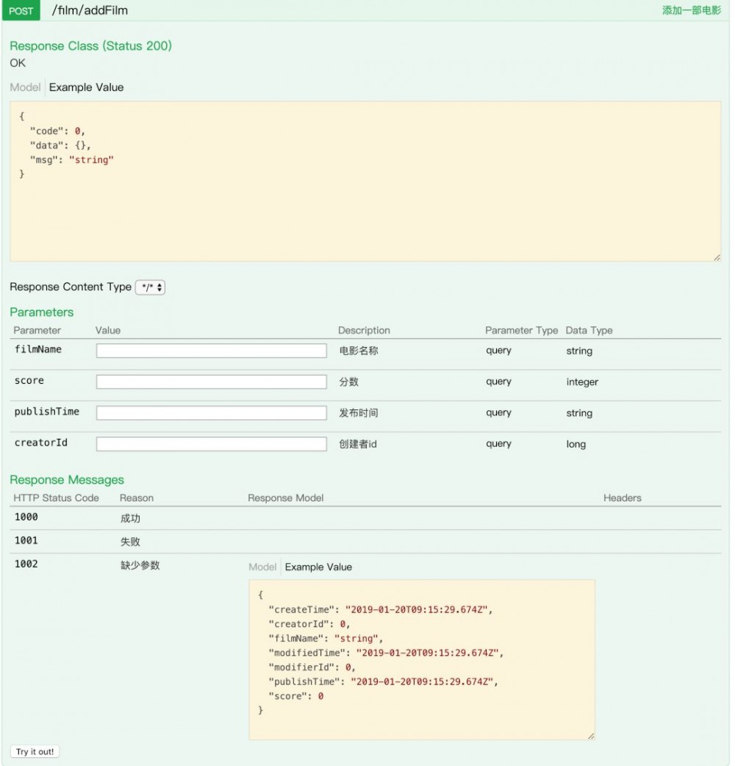Click the Parameters section heading
The width and height of the screenshot is (735, 766).
[42, 312]
